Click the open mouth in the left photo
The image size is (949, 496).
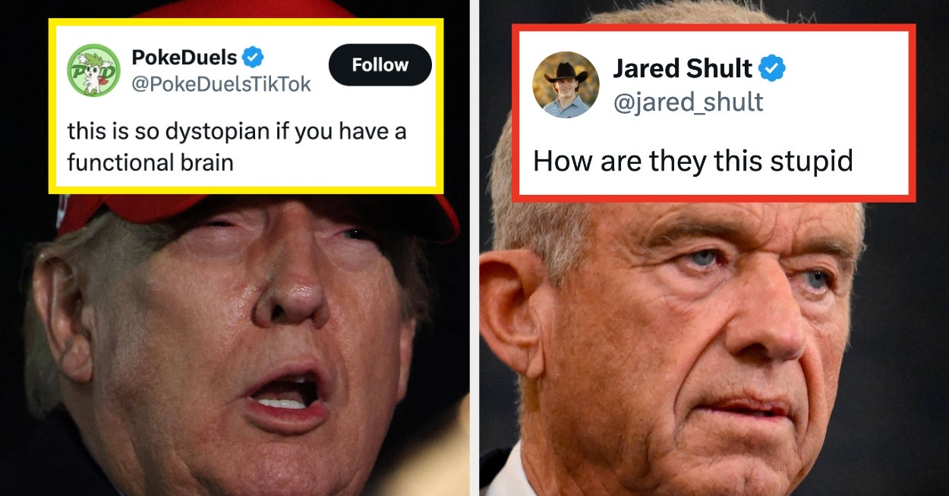coord(285,397)
